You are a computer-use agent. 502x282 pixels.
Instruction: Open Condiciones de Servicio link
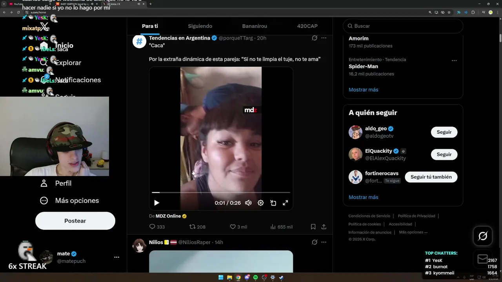(369, 216)
